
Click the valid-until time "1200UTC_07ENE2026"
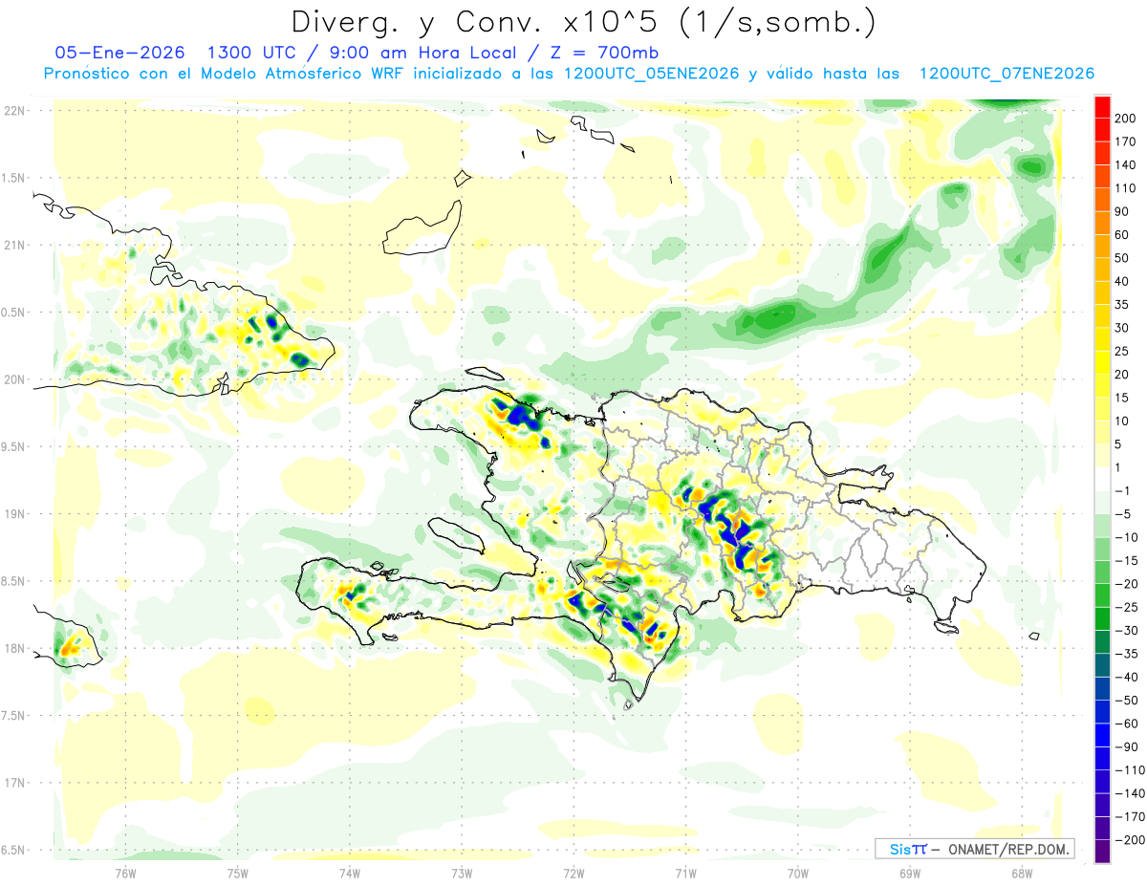point(1006,74)
